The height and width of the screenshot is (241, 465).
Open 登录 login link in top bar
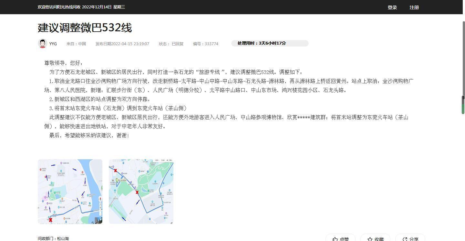point(392,7)
